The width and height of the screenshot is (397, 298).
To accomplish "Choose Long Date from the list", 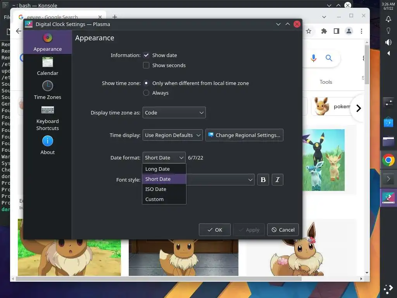I will click(164, 169).
